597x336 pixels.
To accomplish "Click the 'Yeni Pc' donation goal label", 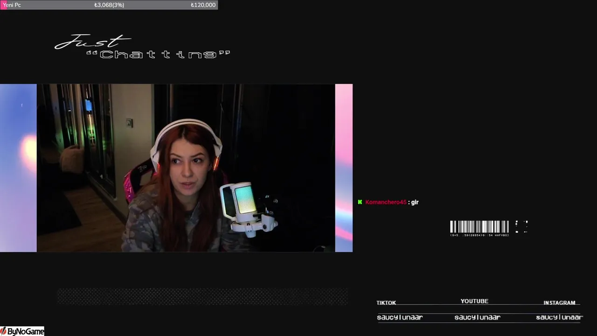I will (x=12, y=5).
